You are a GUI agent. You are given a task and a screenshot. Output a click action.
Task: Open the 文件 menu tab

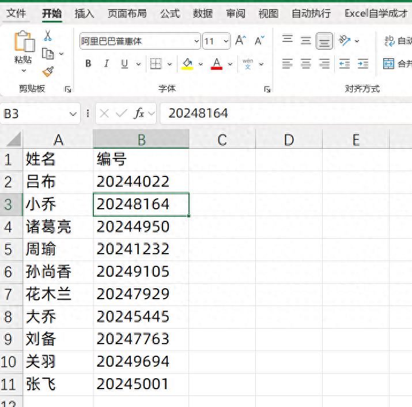[x=16, y=13]
